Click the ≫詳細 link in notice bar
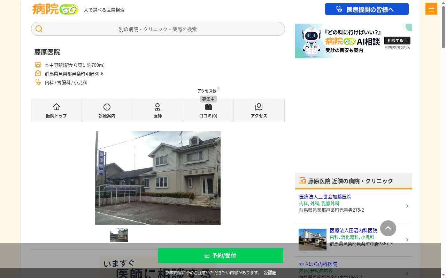The width and height of the screenshot is (446, 278). 270,273
